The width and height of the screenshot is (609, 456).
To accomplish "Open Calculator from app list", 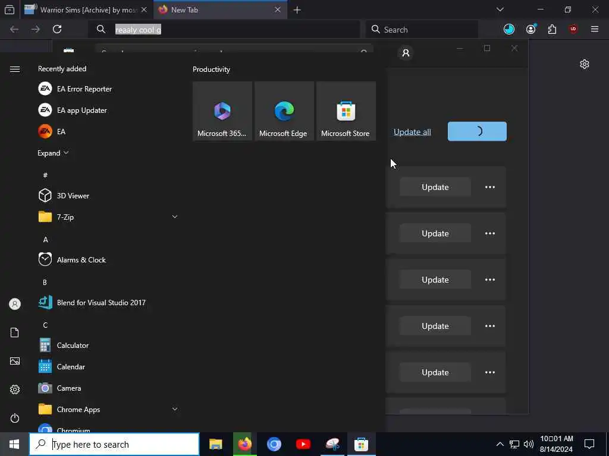I will coord(108,345).
